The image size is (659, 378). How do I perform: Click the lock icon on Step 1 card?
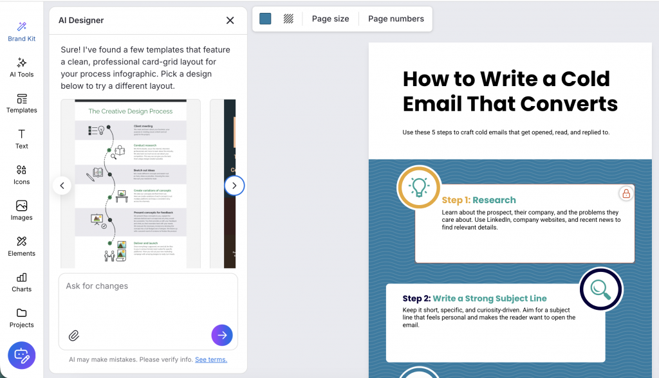(626, 194)
